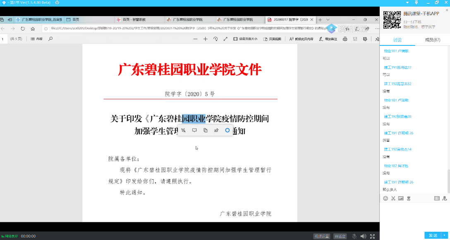
Task: Toggle fullscreen video view
Action: pos(373,236)
